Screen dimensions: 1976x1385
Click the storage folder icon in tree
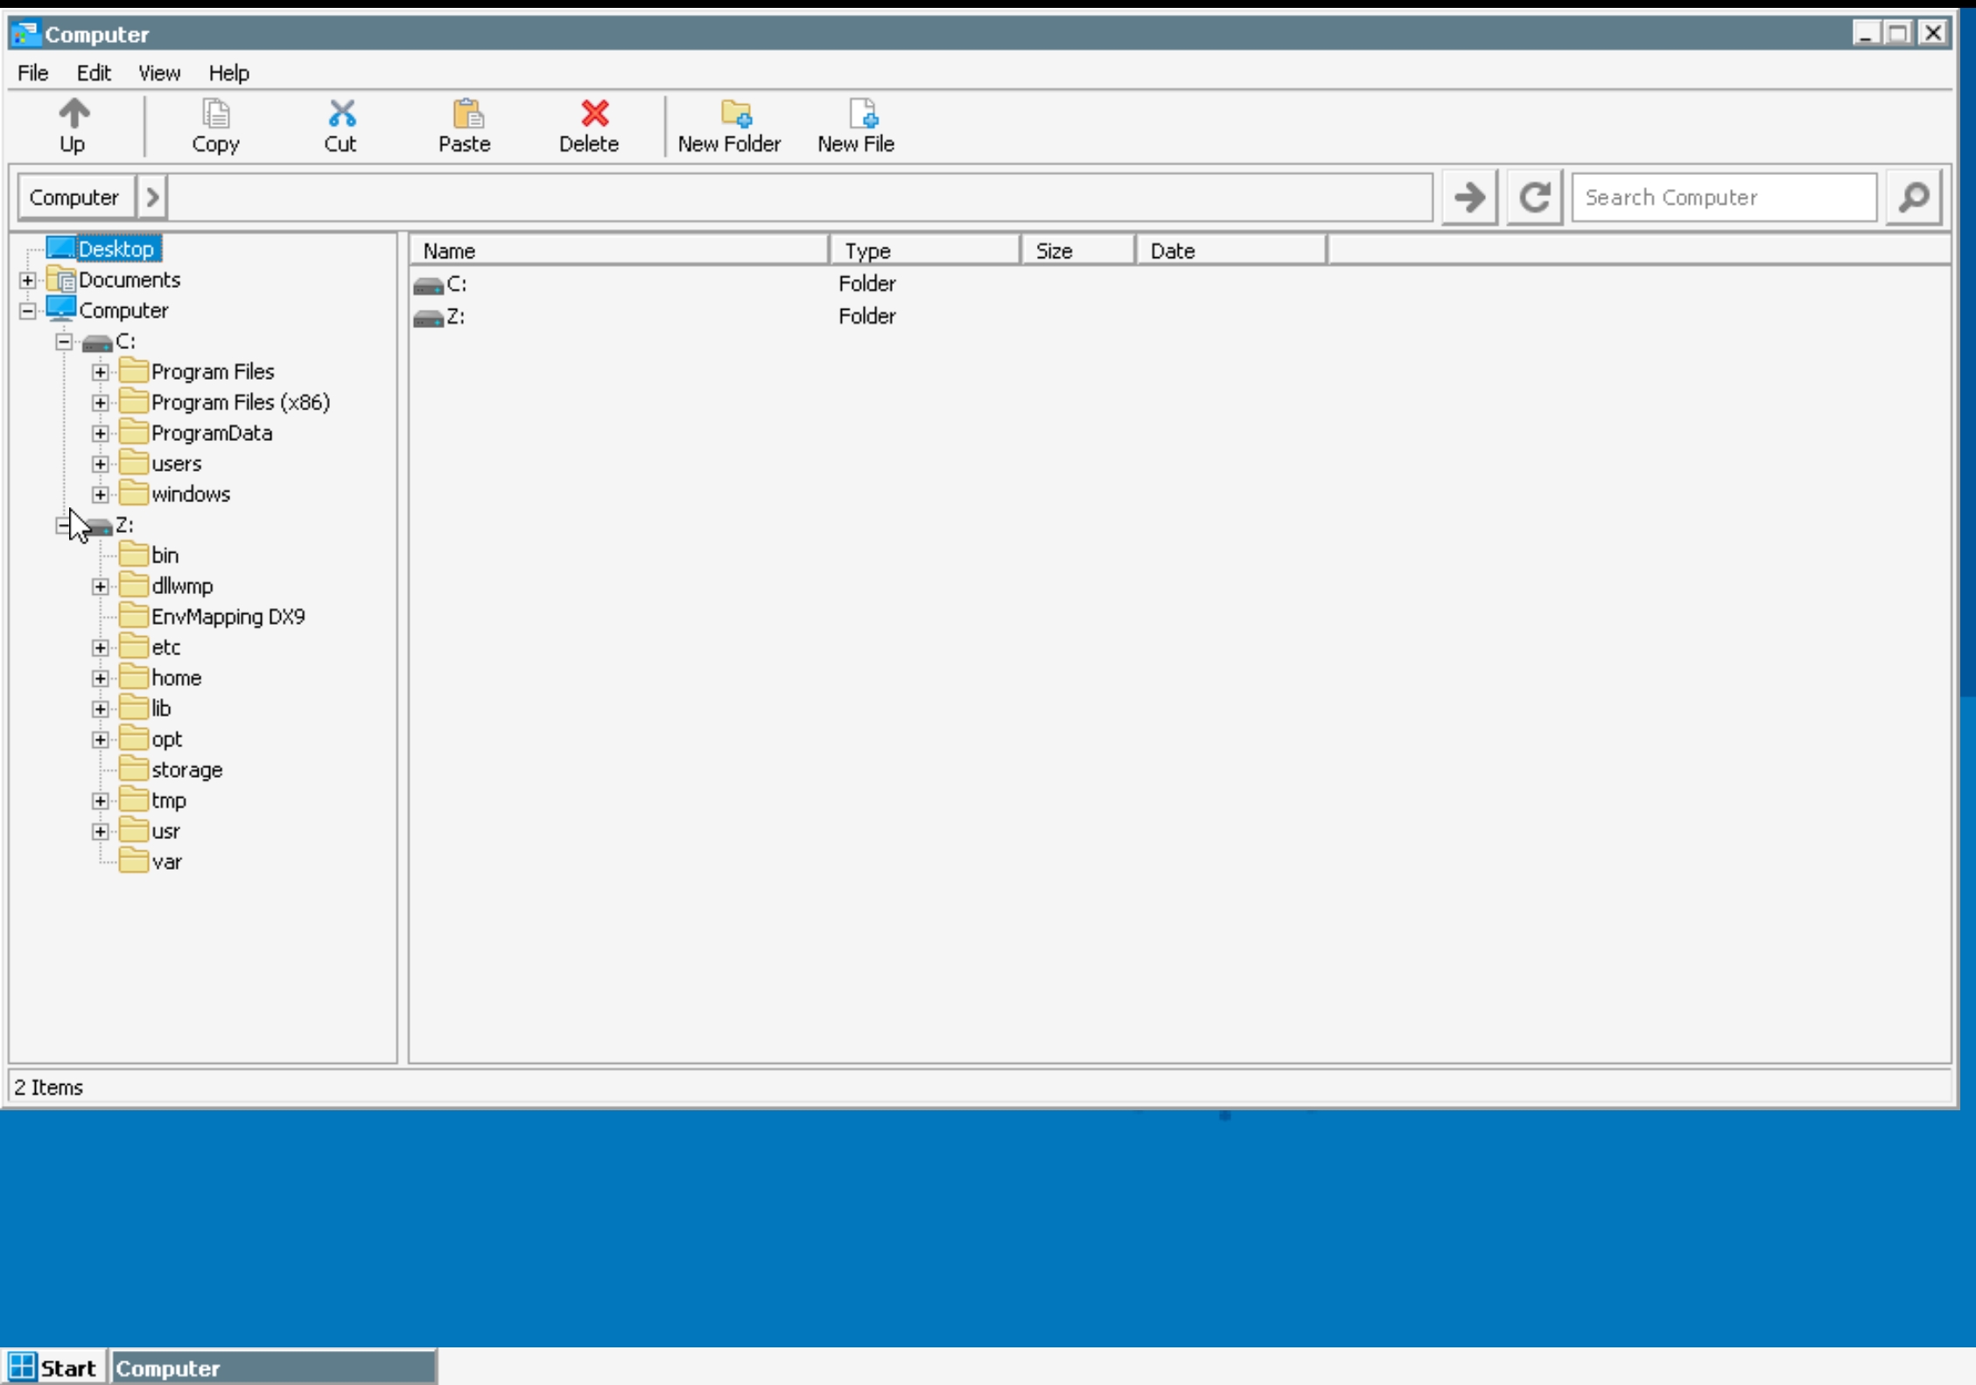tap(133, 769)
